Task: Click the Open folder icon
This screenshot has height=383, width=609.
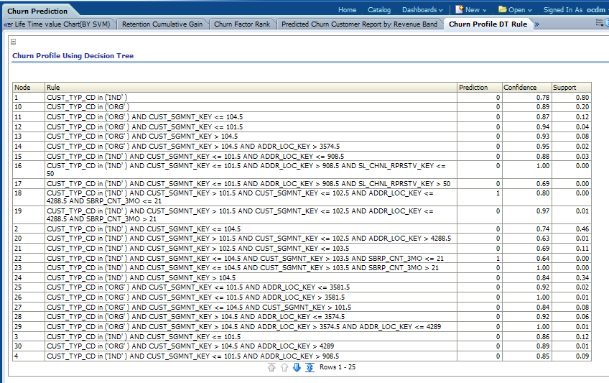Action: pos(503,9)
